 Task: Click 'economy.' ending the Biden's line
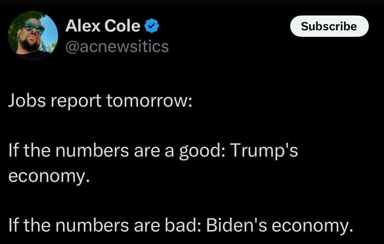[313, 226]
